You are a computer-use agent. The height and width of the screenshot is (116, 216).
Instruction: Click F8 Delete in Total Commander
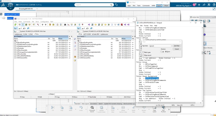pyautogui.click(x=109, y=97)
